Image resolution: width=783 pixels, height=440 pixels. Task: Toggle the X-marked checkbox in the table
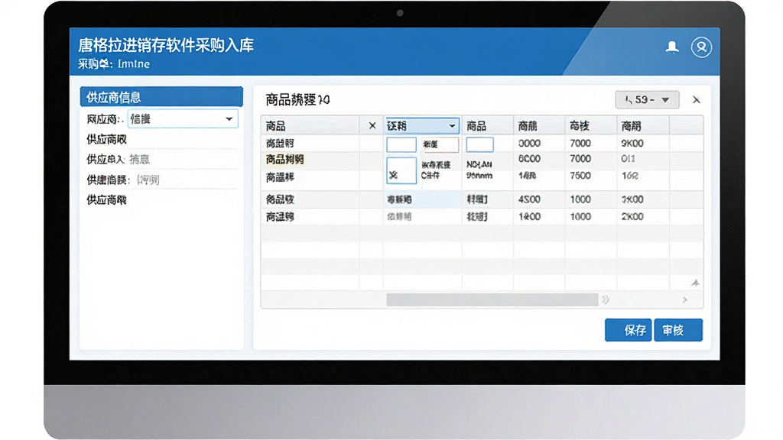pos(401,170)
